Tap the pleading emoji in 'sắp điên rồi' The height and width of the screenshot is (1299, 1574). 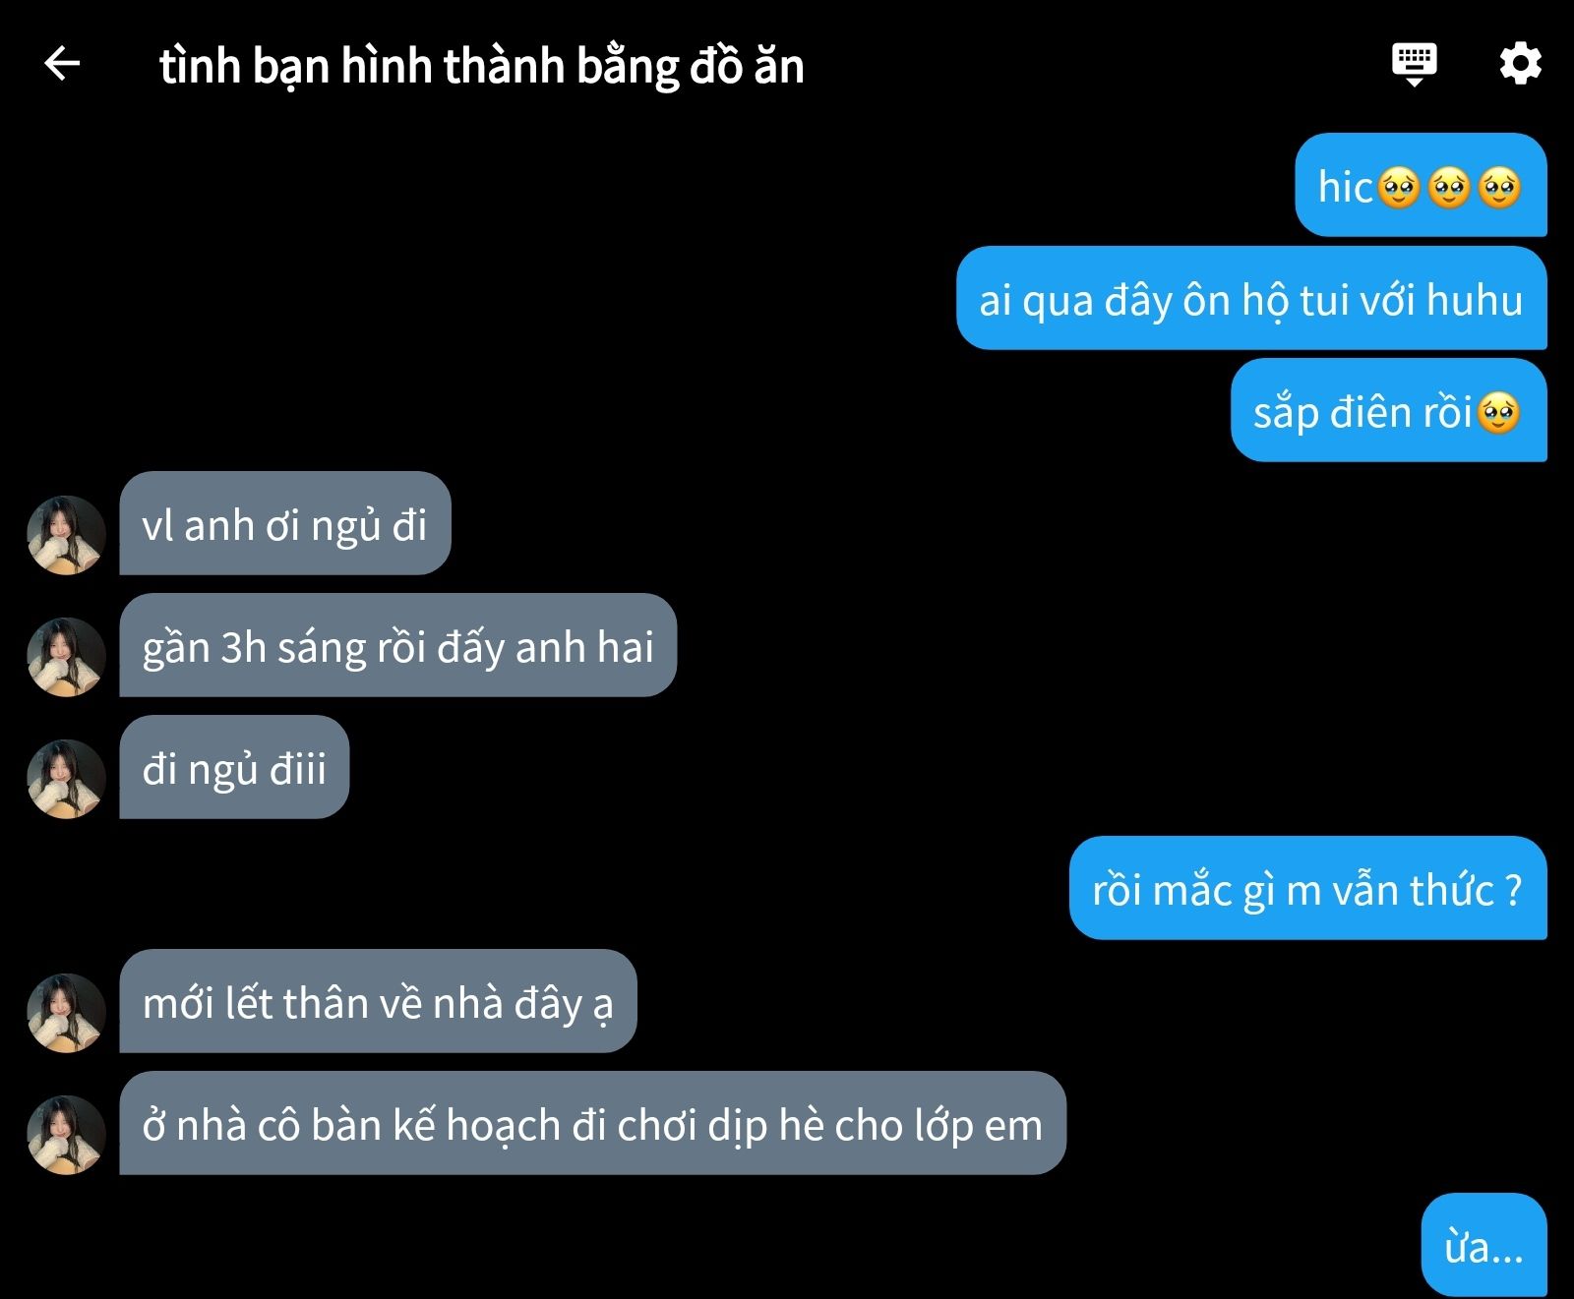(x=1498, y=413)
